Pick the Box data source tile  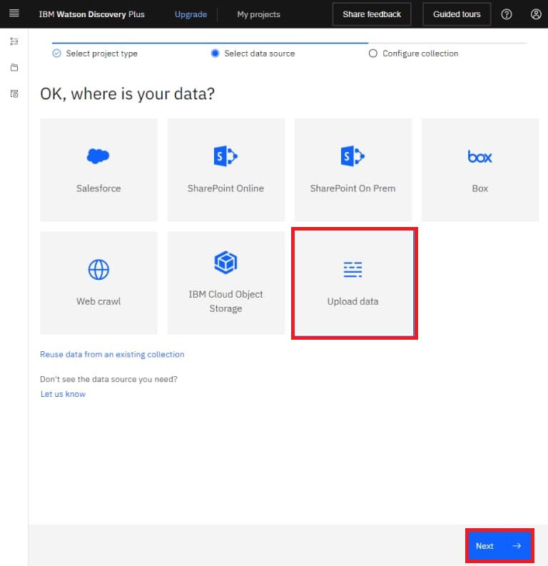479,170
